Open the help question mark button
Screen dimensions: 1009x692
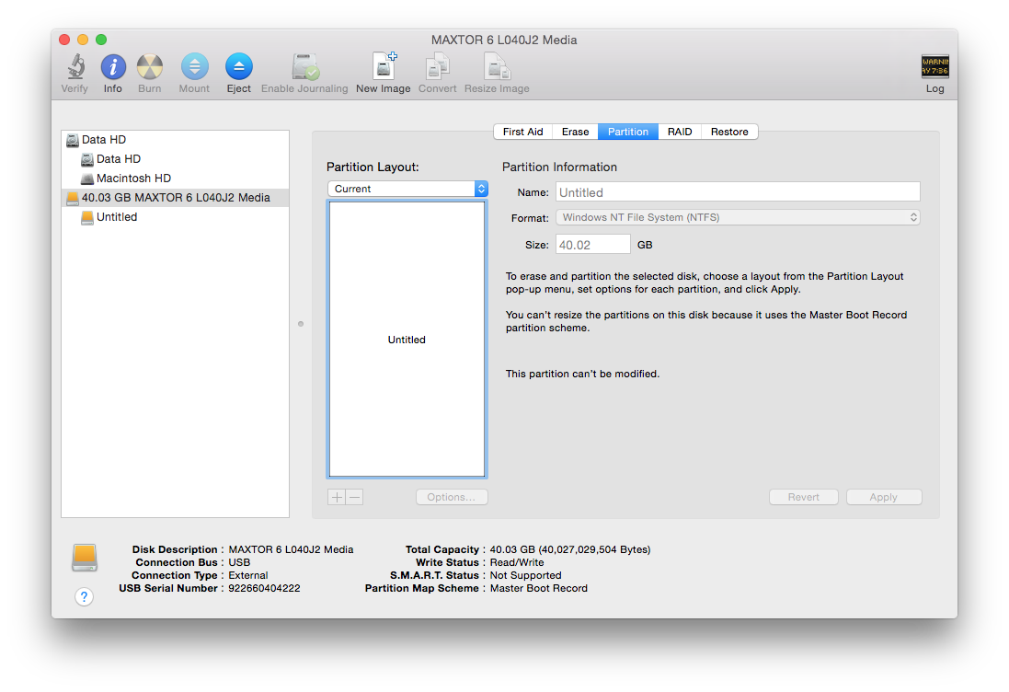pos(84,596)
